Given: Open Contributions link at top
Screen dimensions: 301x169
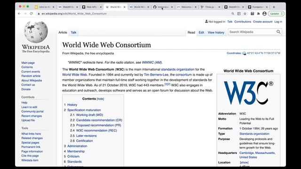Looking at the screenshot, I should click(243, 22).
